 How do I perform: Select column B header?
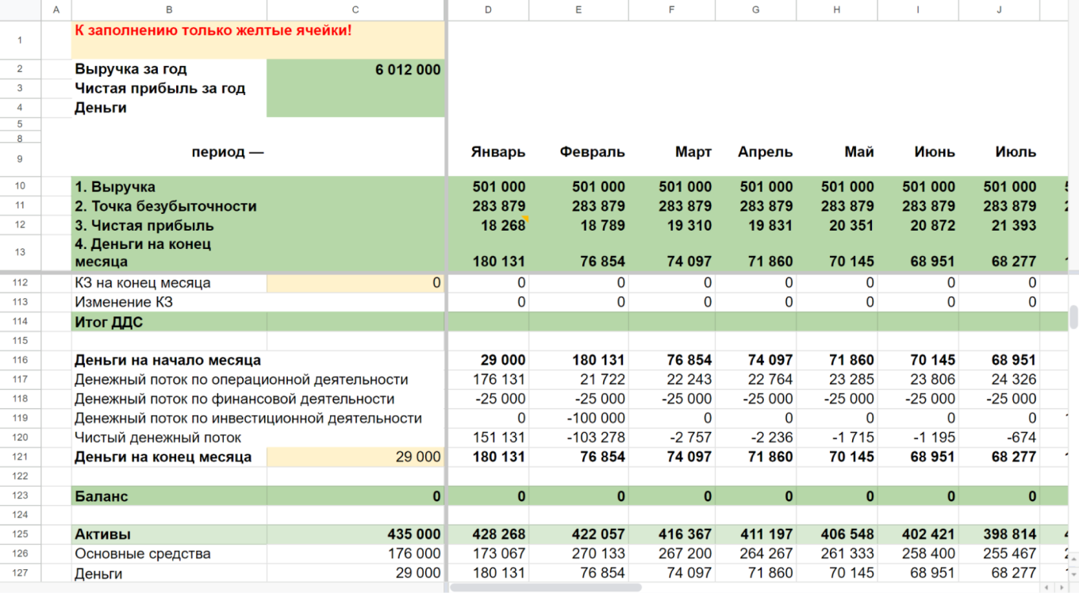pyautogui.click(x=169, y=10)
